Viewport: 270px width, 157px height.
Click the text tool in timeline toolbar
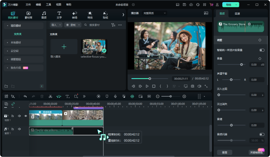pos(67,96)
